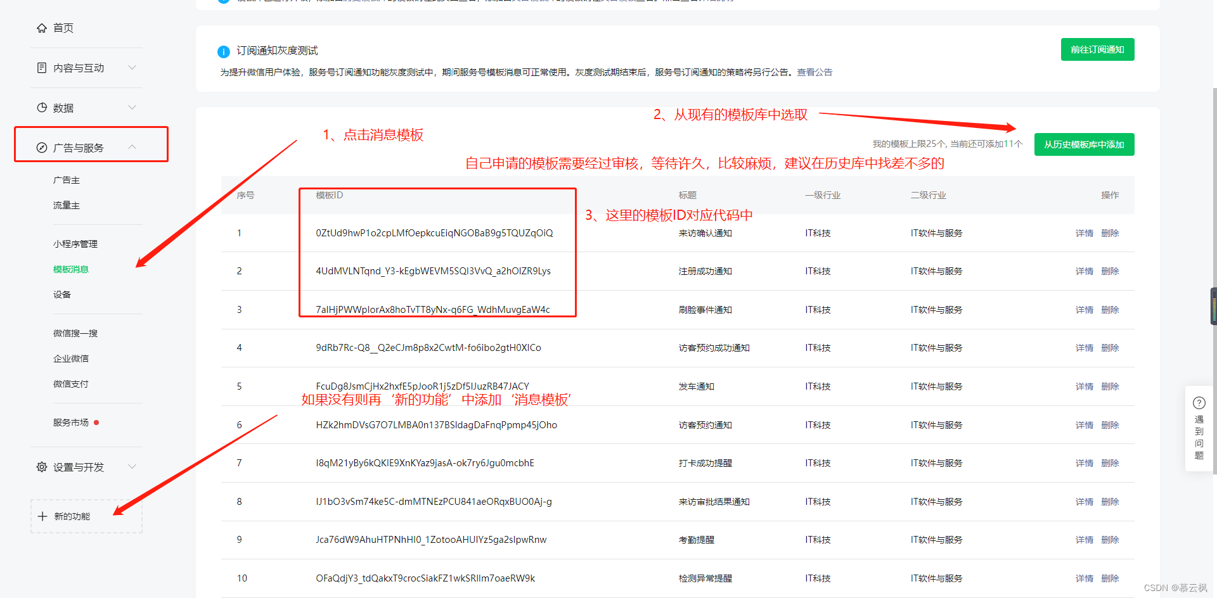Open 小程序管理 in the sidebar
This screenshot has height=598, width=1217.
click(75, 245)
